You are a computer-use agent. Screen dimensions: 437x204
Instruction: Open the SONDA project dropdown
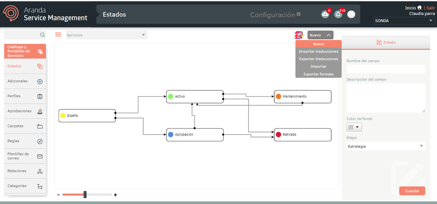tap(404, 21)
